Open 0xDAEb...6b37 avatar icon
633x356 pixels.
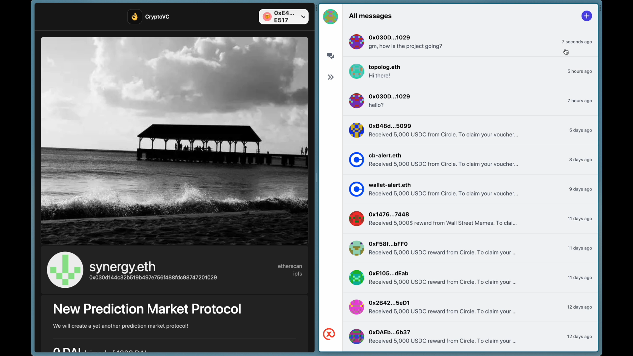click(x=356, y=337)
